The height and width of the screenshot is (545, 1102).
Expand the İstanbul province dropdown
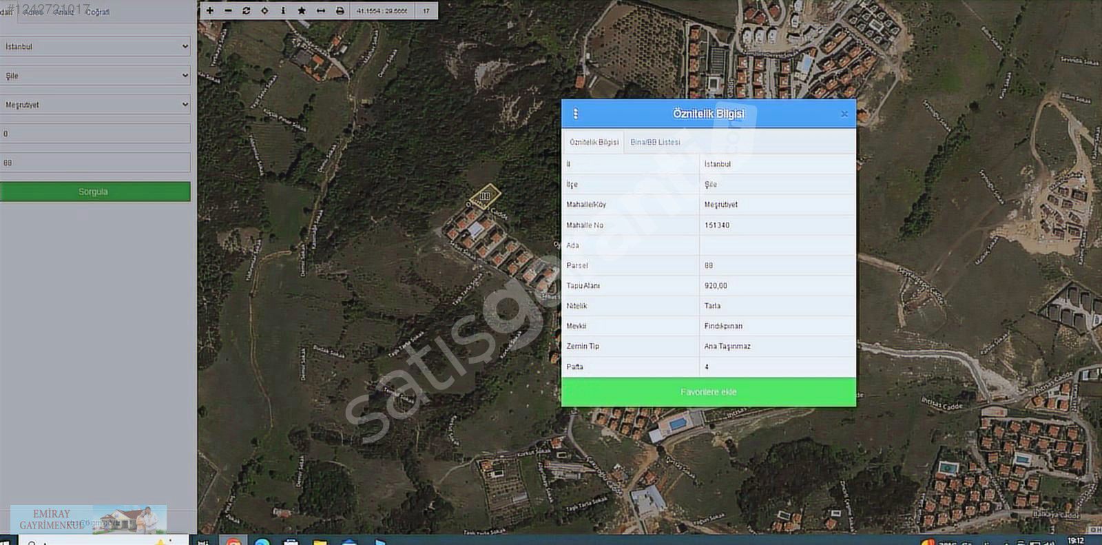coord(95,47)
